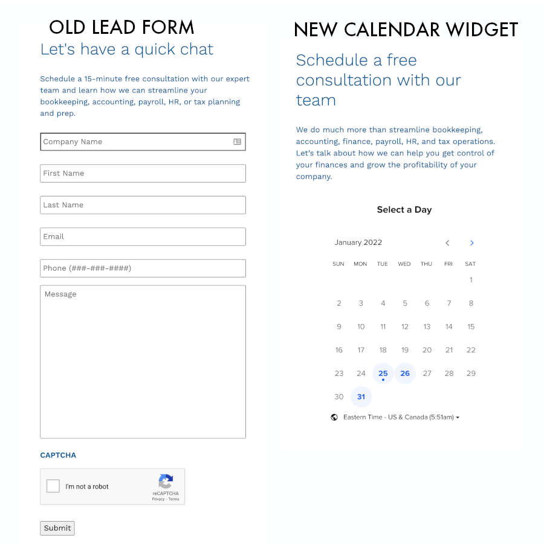Click the autofill contact icon in Company Name field
544x544 pixels.
click(238, 141)
